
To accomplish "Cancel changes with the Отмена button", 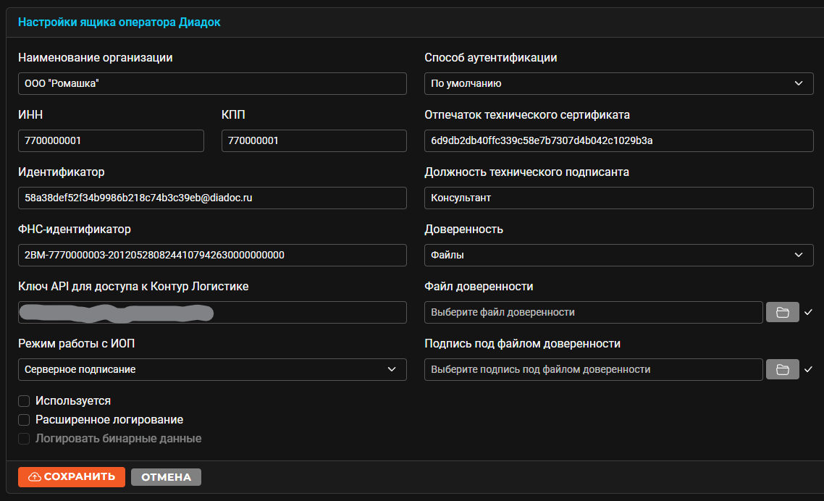I will 166,477.
